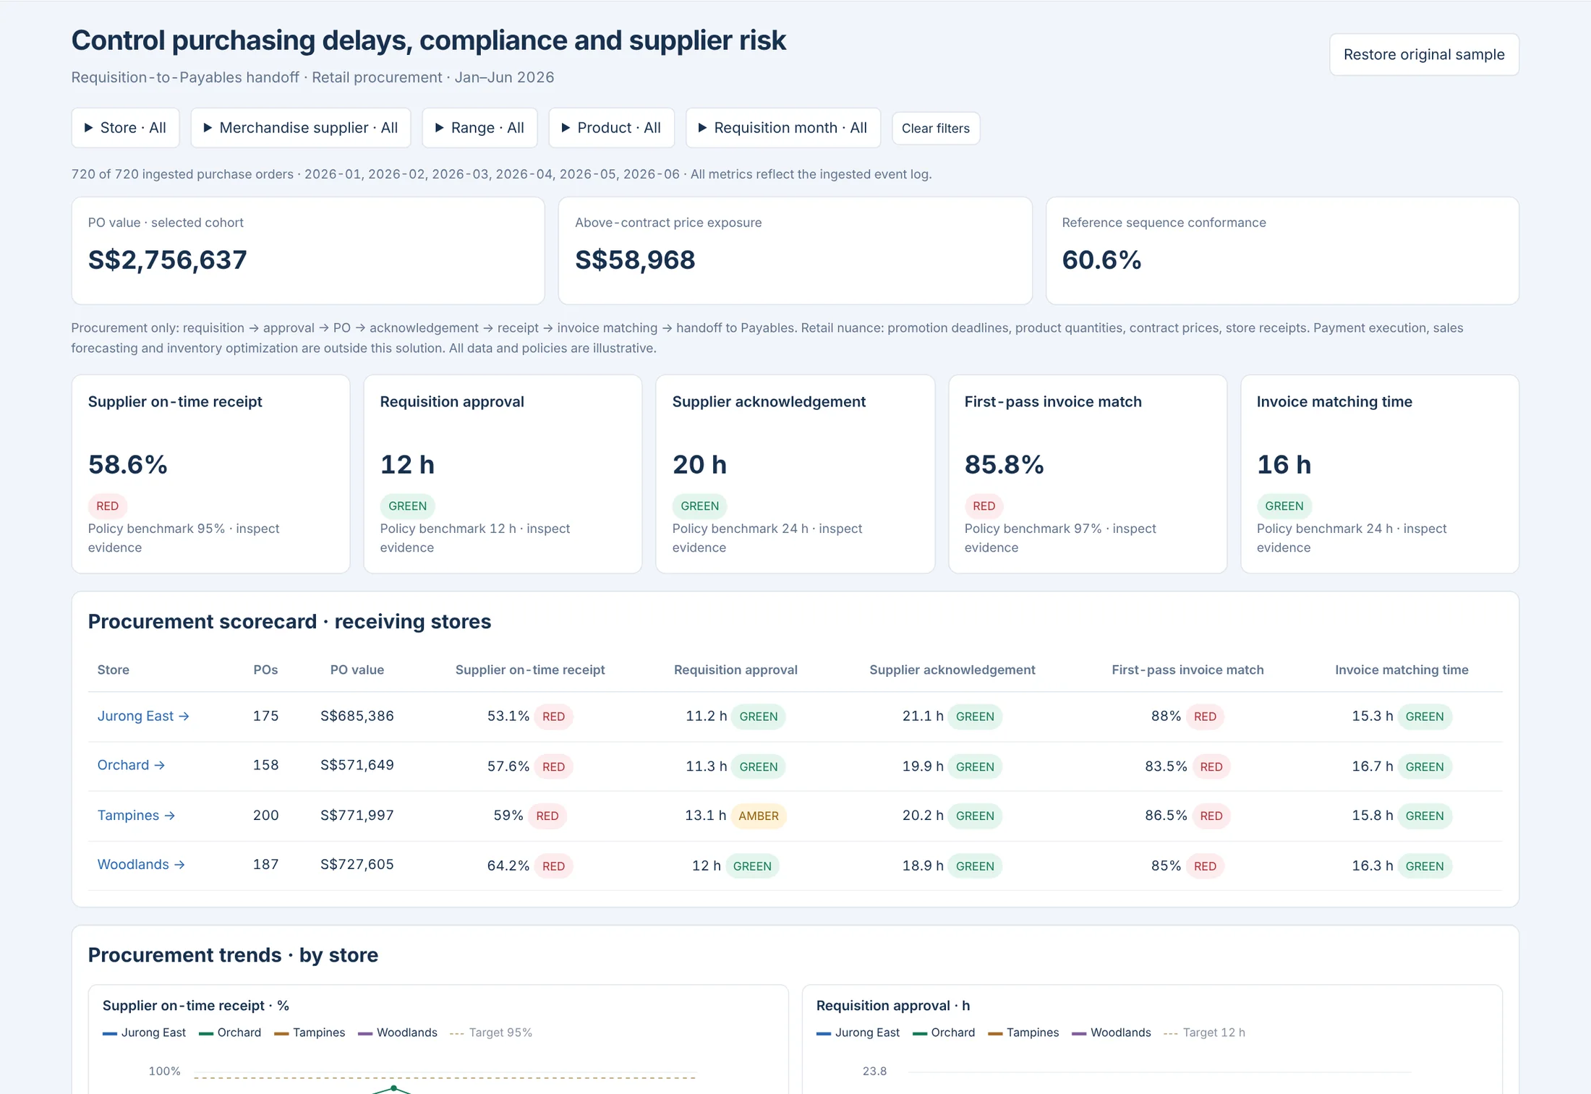This screenshot has width=1591, height=1094.
Task: Click Restore original sample button
Action: tap(1423, 54)
